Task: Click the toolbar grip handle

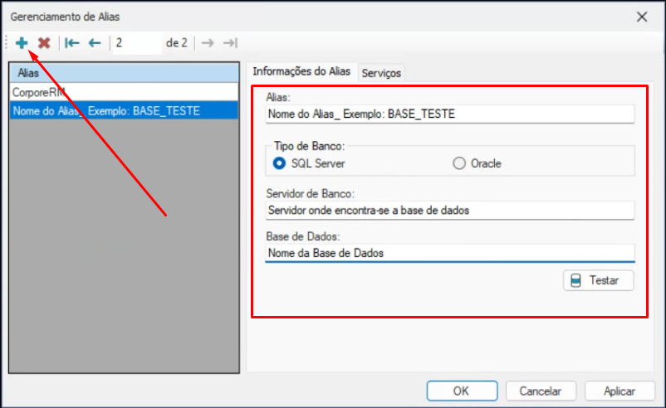Action: tap(7, 43)
